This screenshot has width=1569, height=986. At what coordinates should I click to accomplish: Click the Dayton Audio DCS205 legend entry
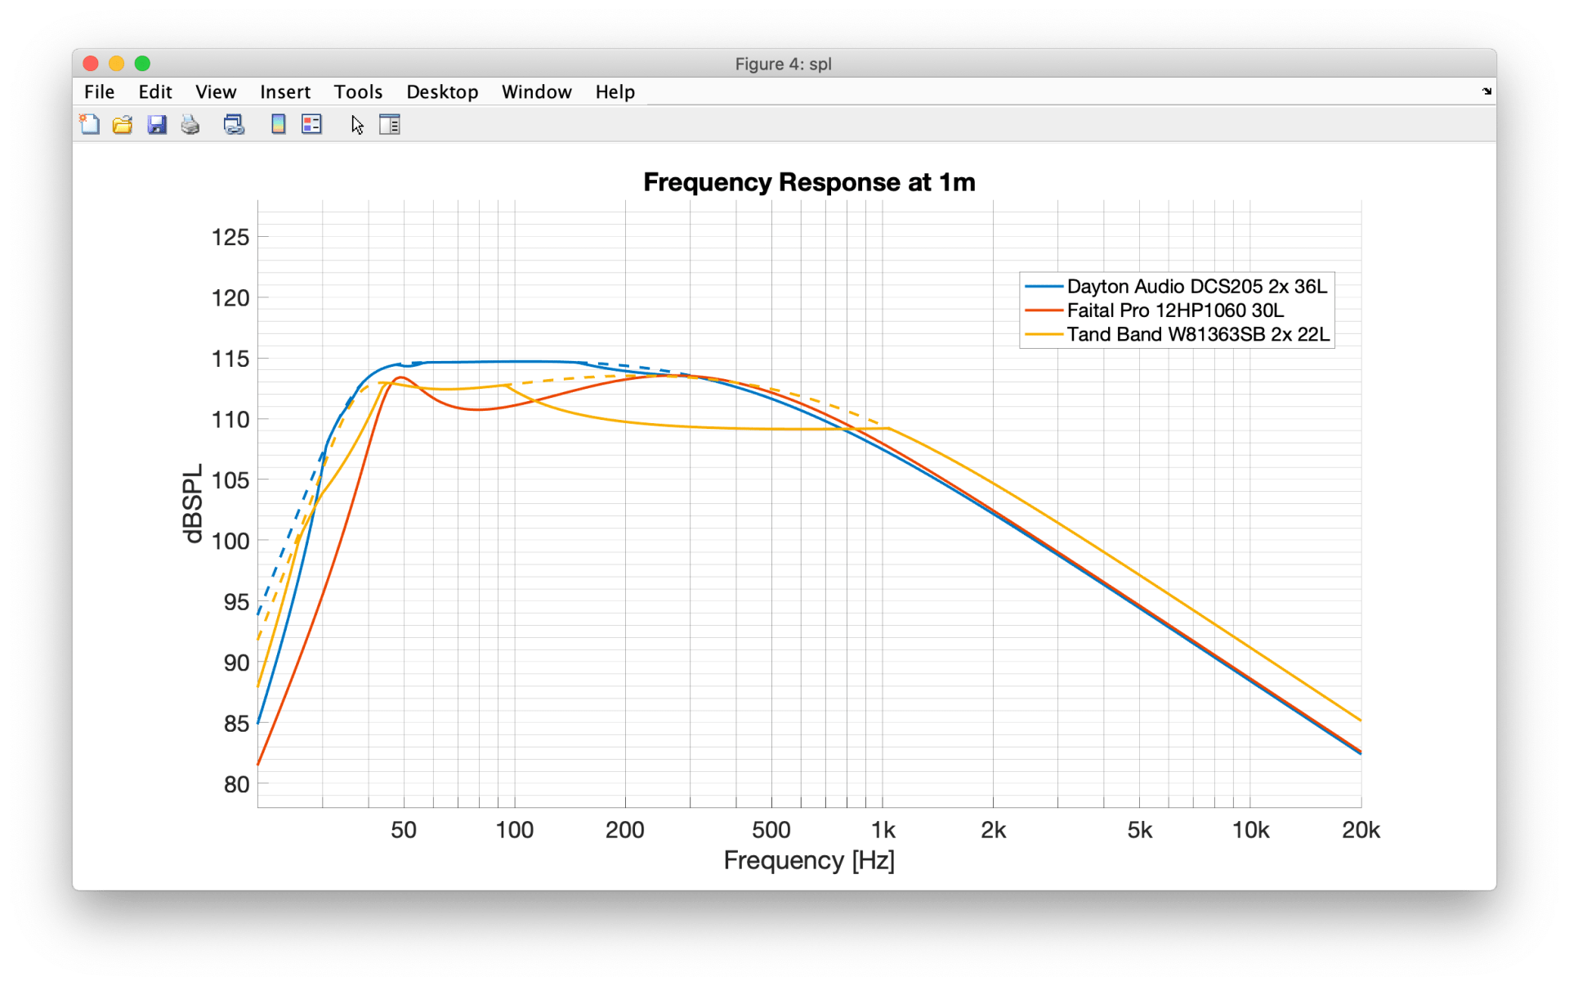click(1196, 287)
